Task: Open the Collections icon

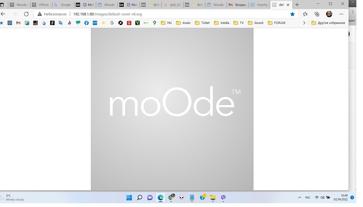Action: click(x=317, y=14)
